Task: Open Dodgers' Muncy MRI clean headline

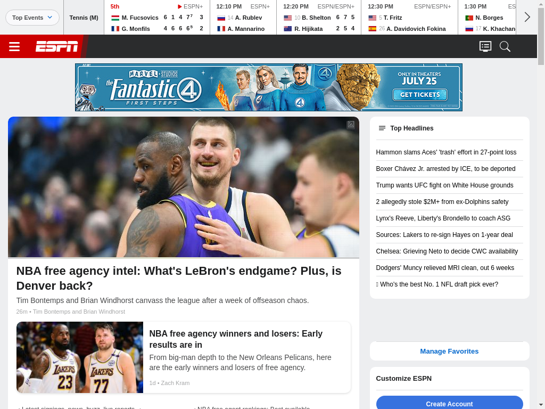Action: pos(445,268)
